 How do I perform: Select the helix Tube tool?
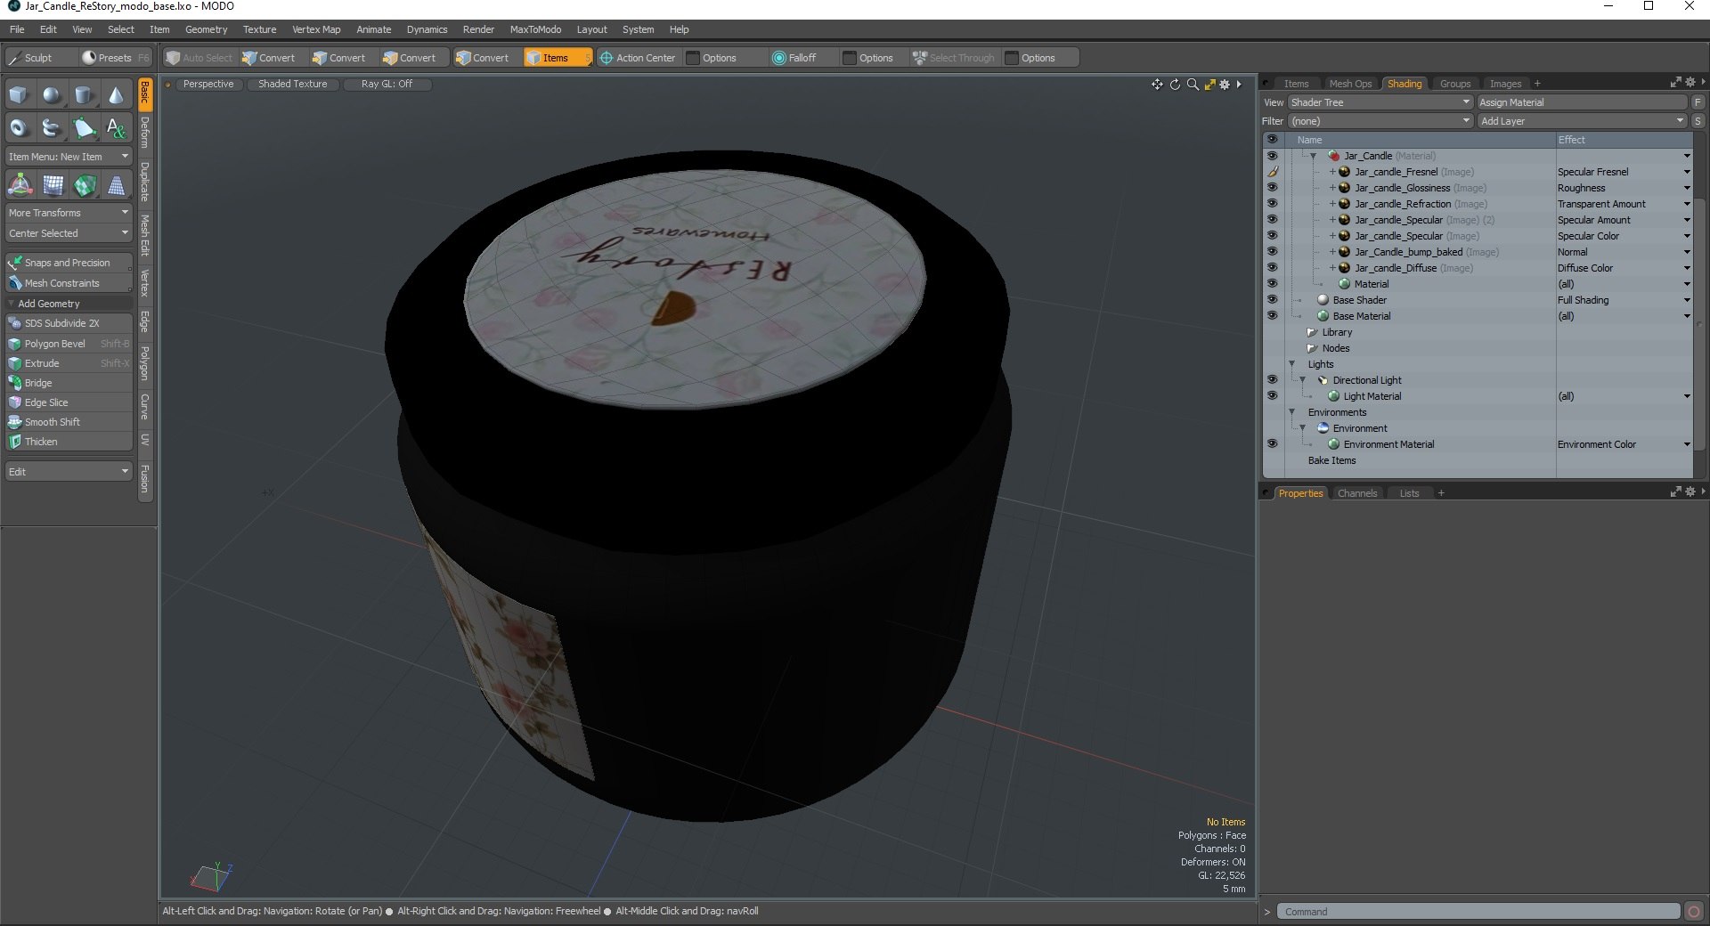point(52,128)
